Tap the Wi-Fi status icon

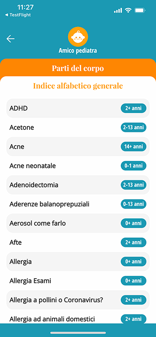coord(128,10)
